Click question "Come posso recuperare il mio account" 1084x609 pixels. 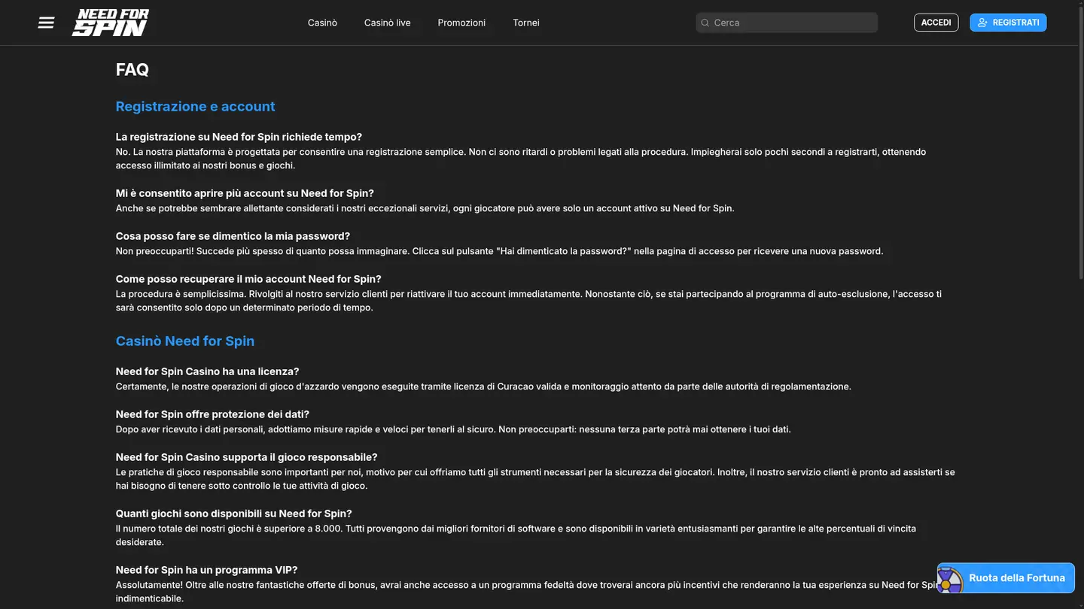(248, 279)
